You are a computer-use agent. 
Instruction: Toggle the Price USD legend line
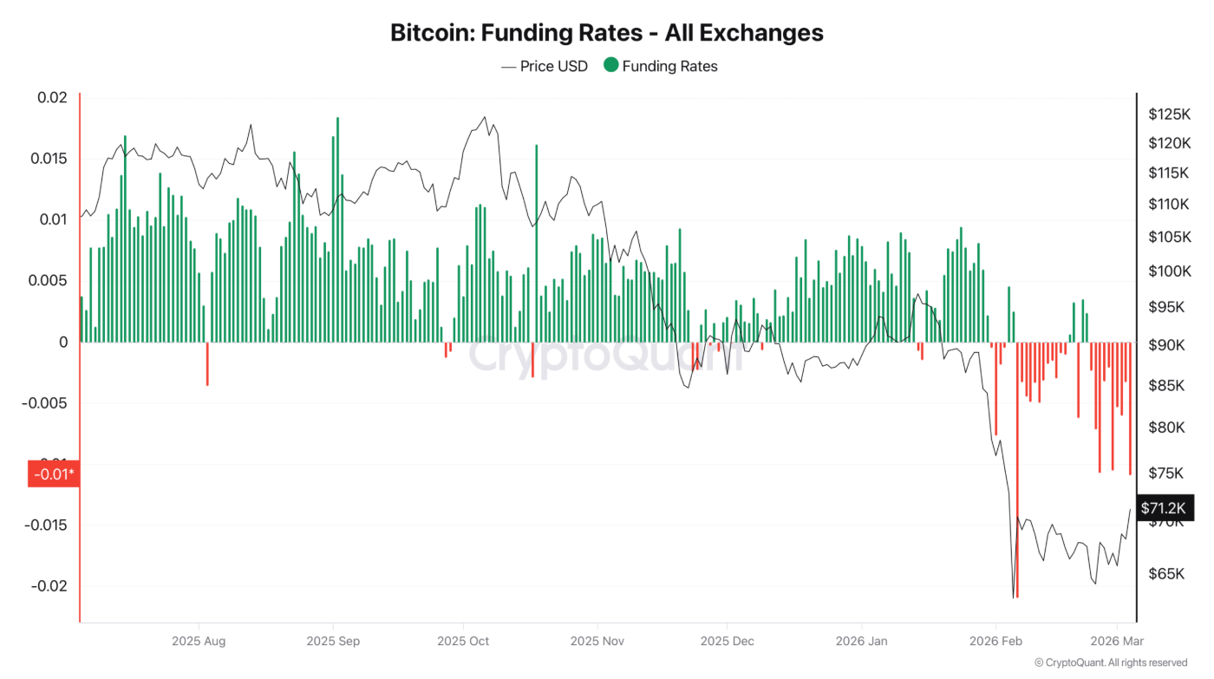coord(509,66)
